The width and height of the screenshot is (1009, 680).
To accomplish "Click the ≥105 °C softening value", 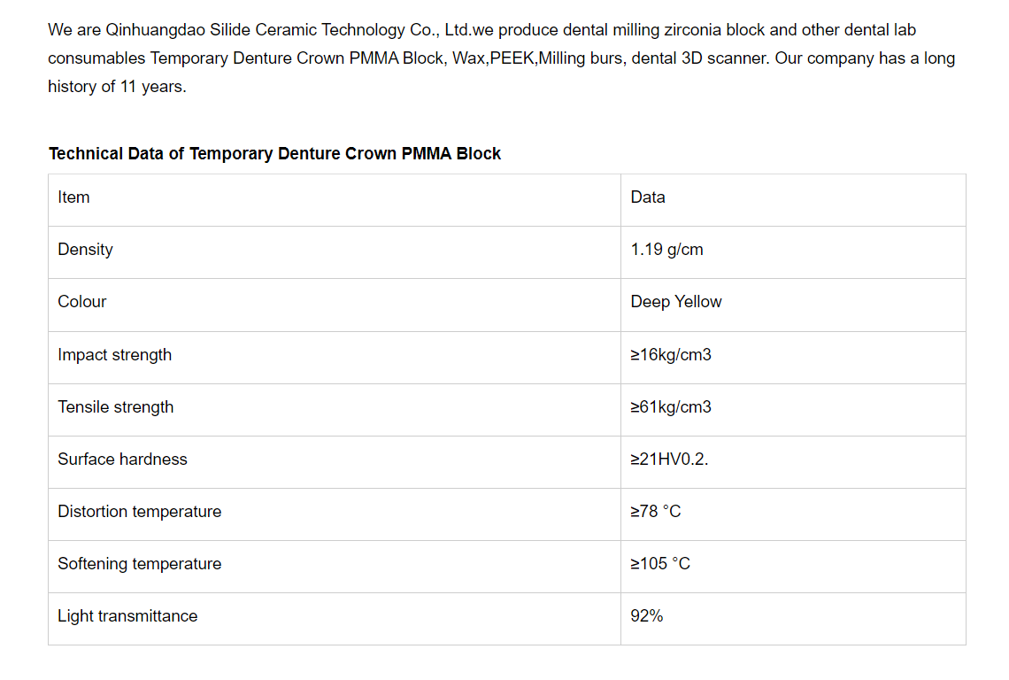I will click(660, 564).
